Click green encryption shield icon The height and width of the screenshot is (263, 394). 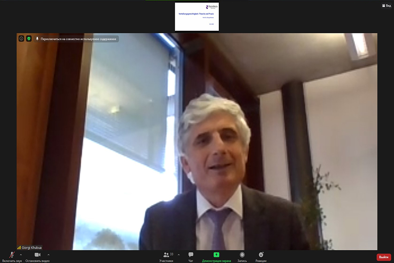click(x=29, y=39)
